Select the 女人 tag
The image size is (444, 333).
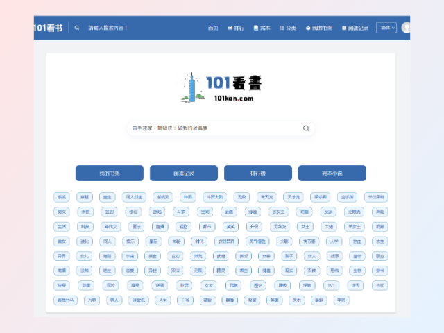(x=311, y=256)
